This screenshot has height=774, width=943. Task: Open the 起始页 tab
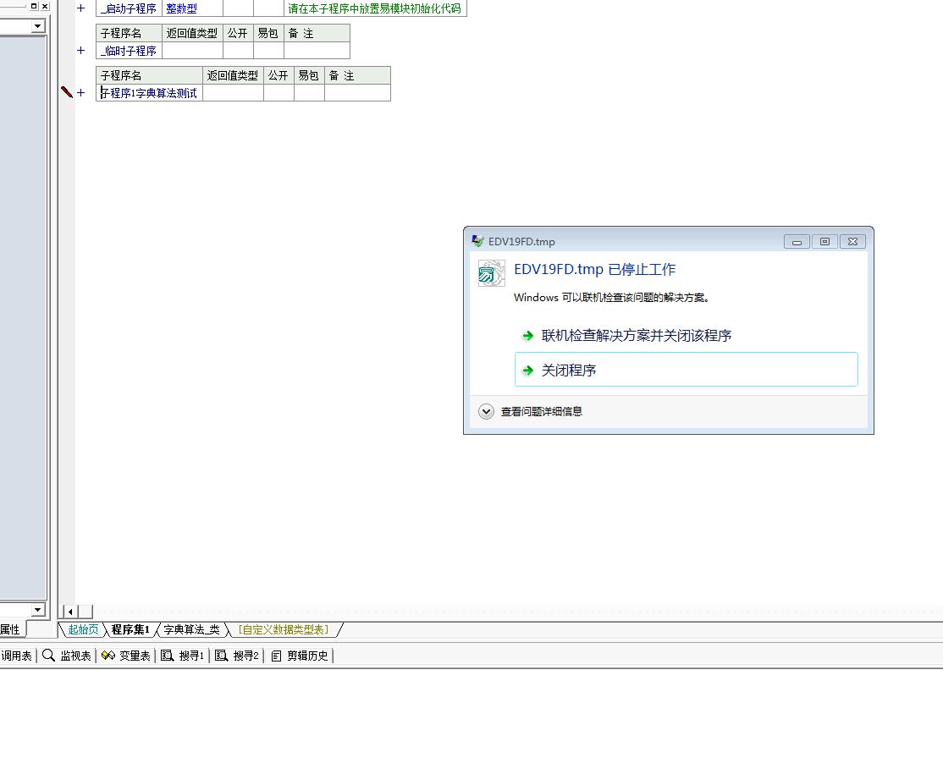[82, 629]
